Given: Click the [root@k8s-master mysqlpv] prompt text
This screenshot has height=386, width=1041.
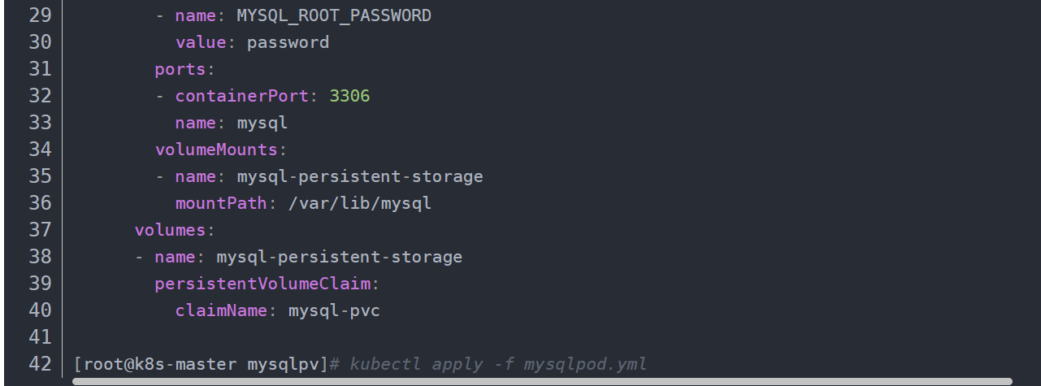Looking at the screenshot, I should [200, 363].
